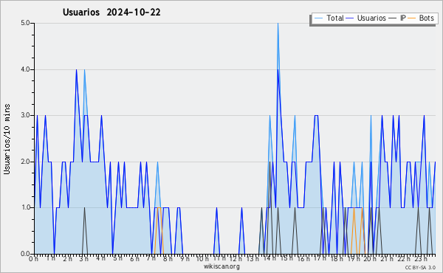The width and height of the screenshot is (443, 273).
Task: Click the '19 h' x-axis label
Action: point(353,258)
